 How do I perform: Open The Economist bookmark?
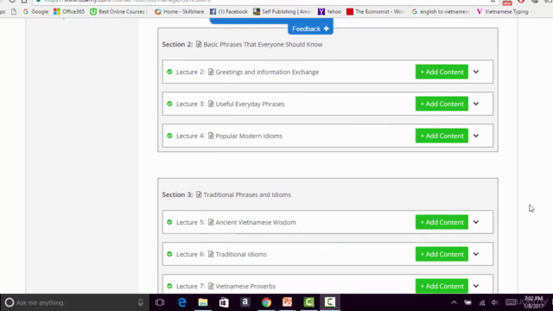[x=375, y=11]
